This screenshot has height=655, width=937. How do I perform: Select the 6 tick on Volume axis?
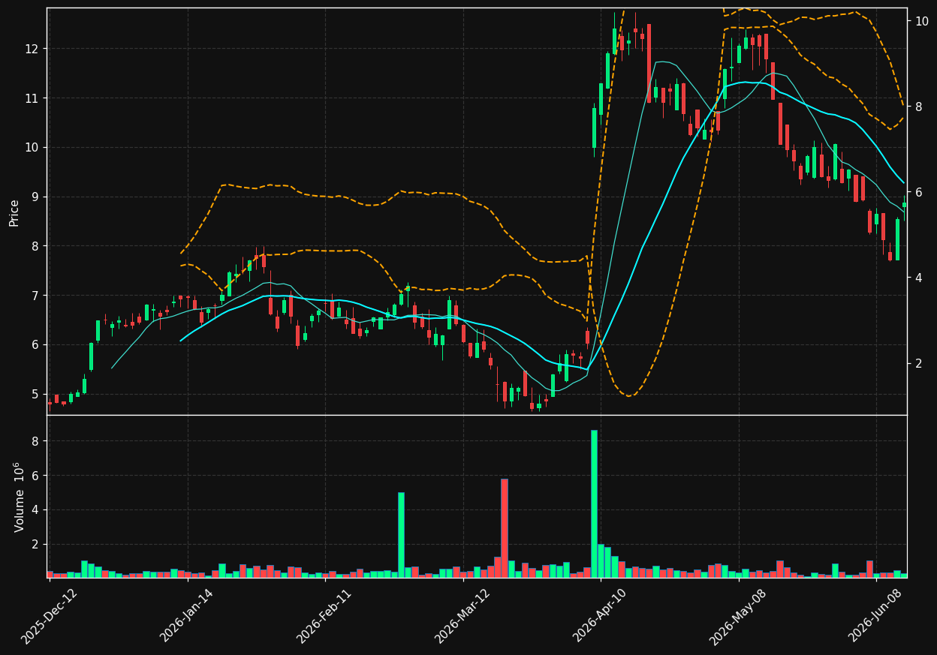(35, 476)
